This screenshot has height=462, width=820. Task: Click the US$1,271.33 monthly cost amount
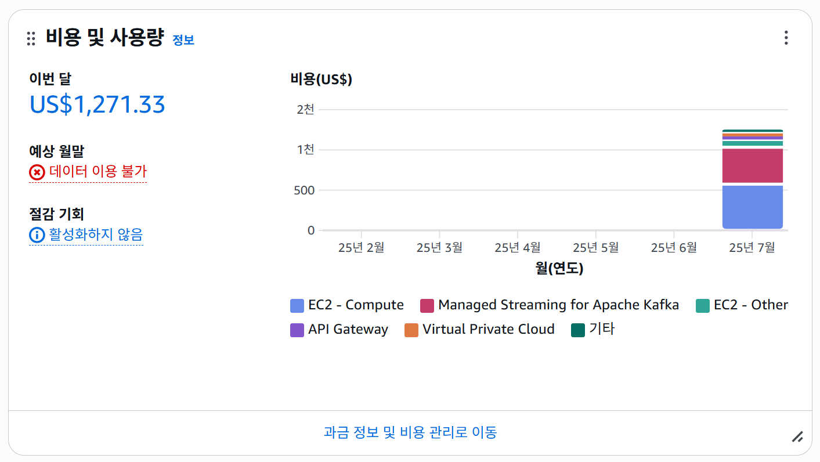97,104
